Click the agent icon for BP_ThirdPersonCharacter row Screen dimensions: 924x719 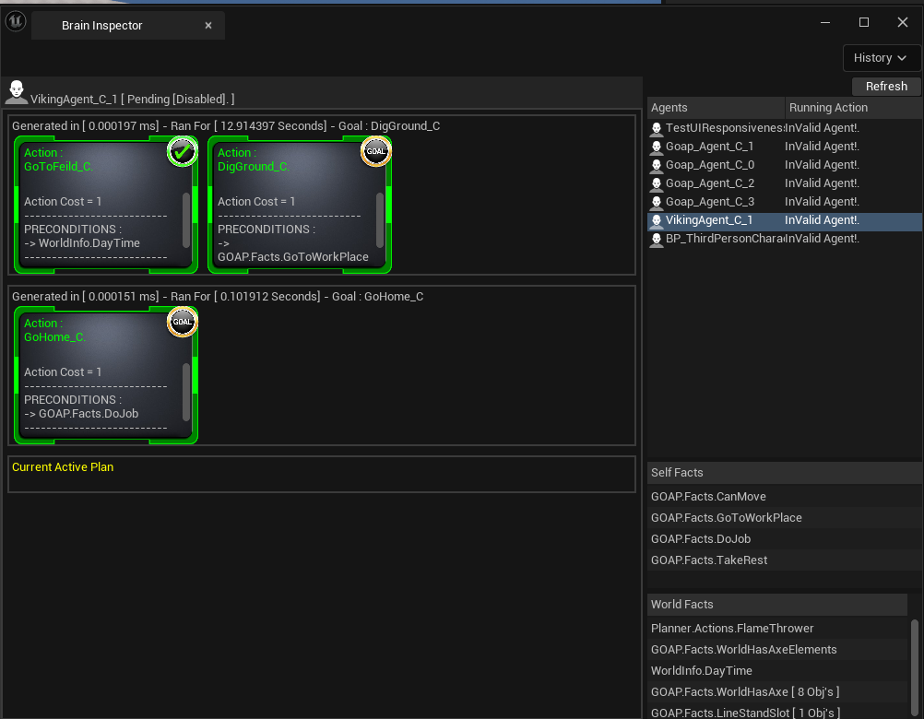(657, 239)
